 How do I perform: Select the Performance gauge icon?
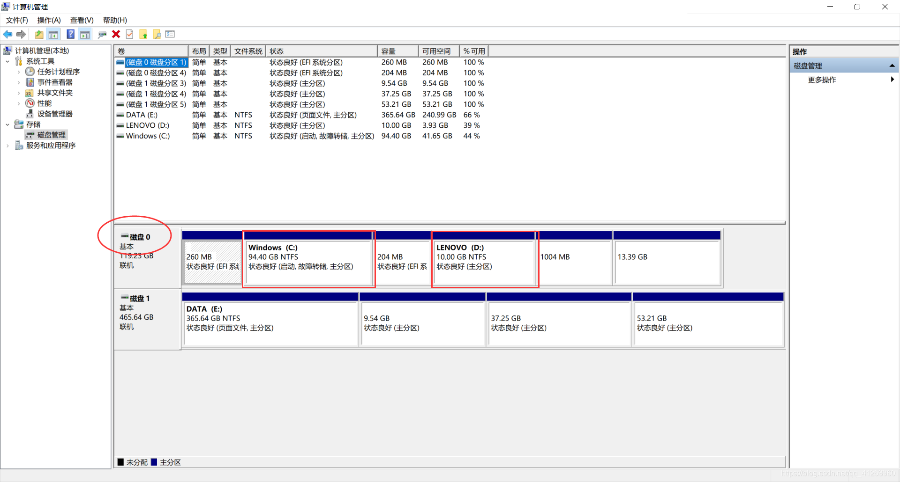[30, 103]
